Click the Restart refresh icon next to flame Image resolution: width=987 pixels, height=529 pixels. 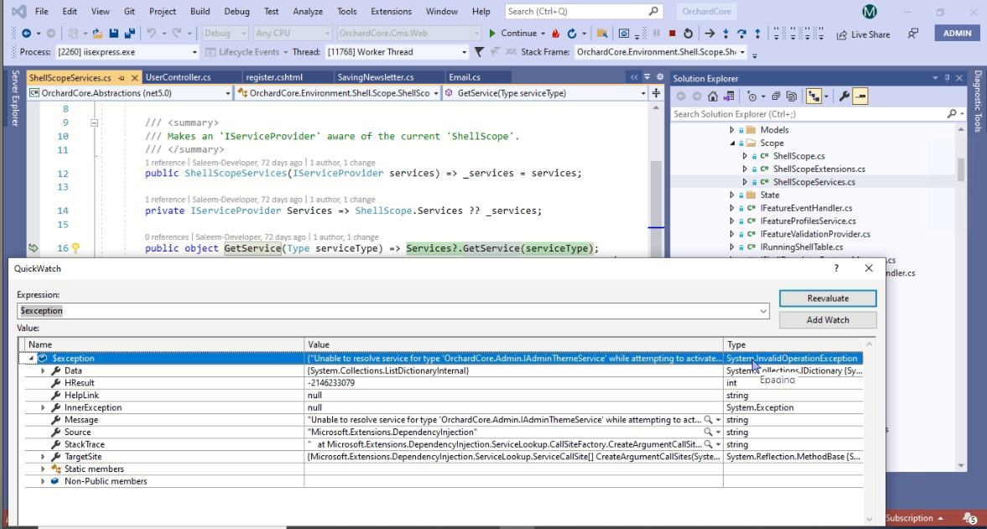tap(572, 34)
